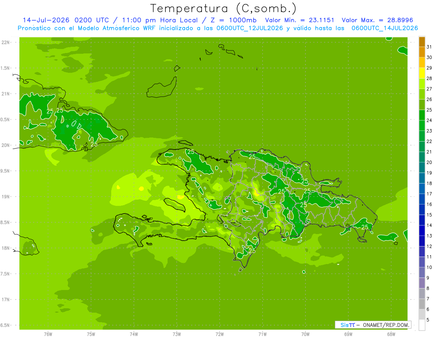Select the color swatch between 25 and 26
This screenshot has width=439, height=339.
(x=422, y=105)
